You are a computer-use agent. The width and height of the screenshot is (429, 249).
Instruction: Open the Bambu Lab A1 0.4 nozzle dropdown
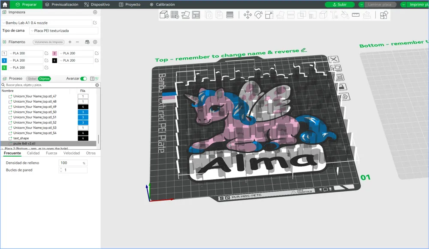click(46, 23)
